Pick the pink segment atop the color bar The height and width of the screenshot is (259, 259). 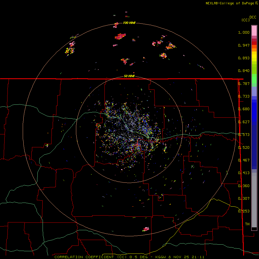(x=254, y=31)
